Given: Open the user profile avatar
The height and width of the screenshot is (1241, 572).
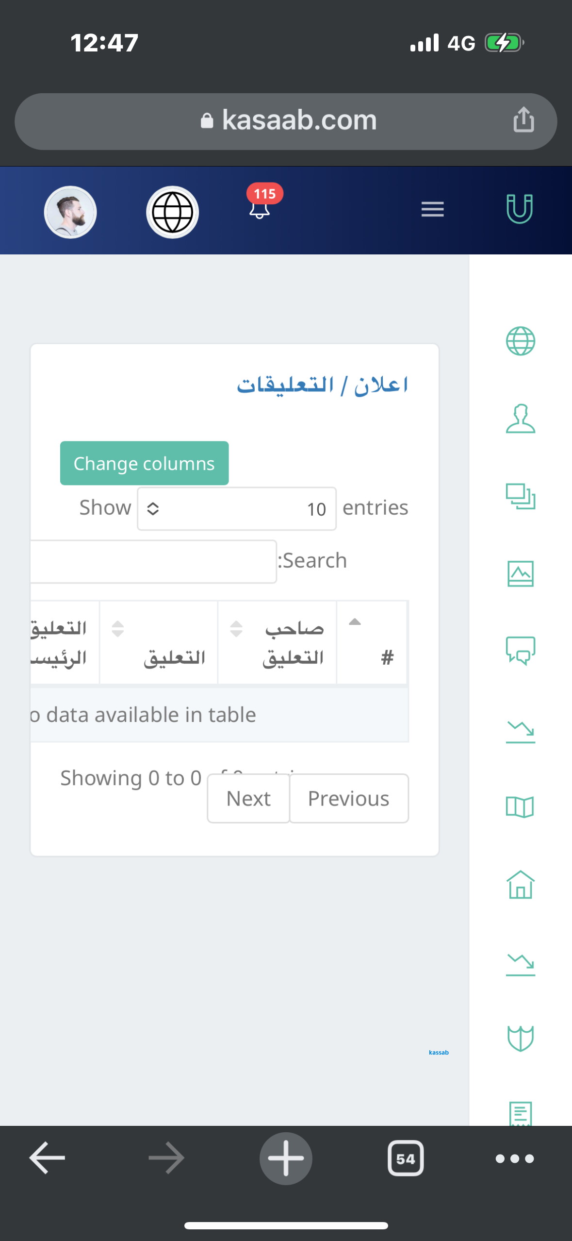Looking at the screenshot, I should (x=70, y=212).
